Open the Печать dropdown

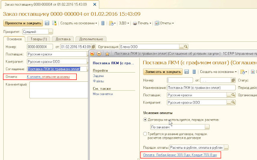click(x=142, y=23)
